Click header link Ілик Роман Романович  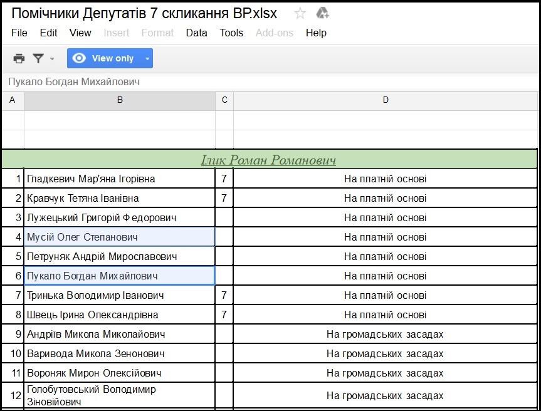pyautogui.click(x=268, y=160)
